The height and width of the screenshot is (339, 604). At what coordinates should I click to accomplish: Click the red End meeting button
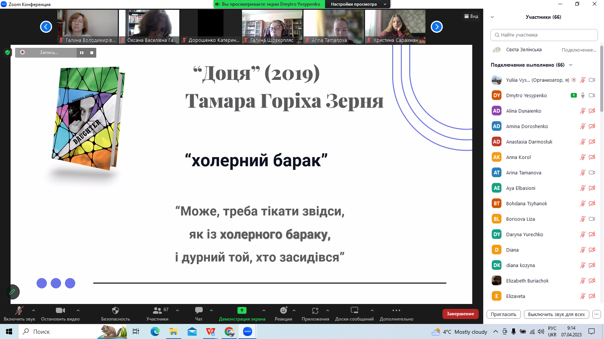pyautogui.click(x=460, y=314)
